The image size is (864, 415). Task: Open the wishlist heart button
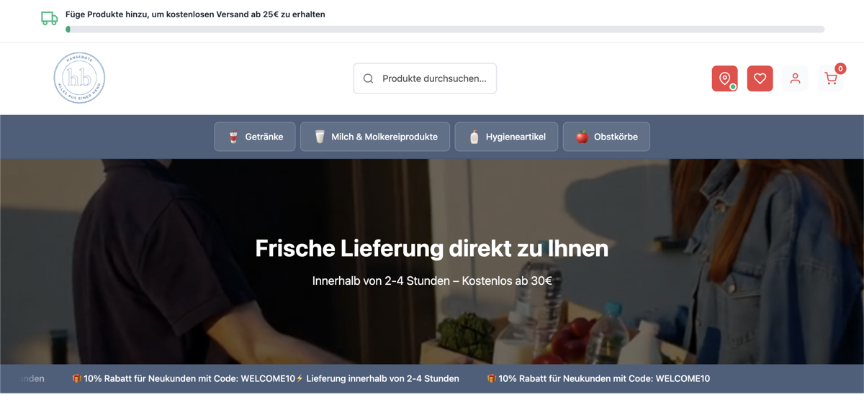(760, 78)
